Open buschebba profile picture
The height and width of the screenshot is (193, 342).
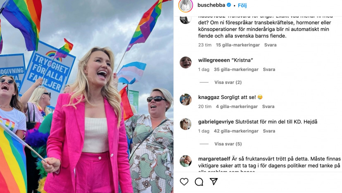pyautogui.click(x=185, y=5)
